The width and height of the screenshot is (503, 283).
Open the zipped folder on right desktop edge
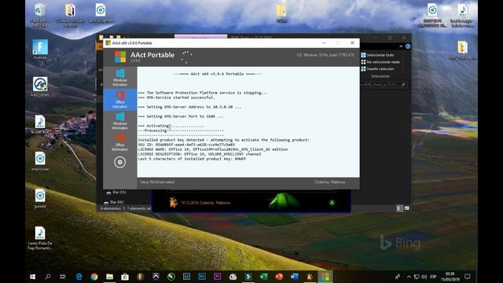point(462,50)
